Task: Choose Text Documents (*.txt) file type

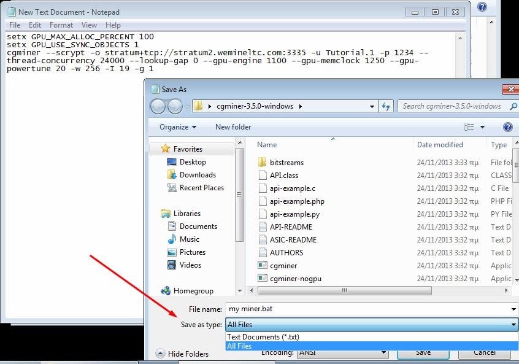Action: pos(371,337)
